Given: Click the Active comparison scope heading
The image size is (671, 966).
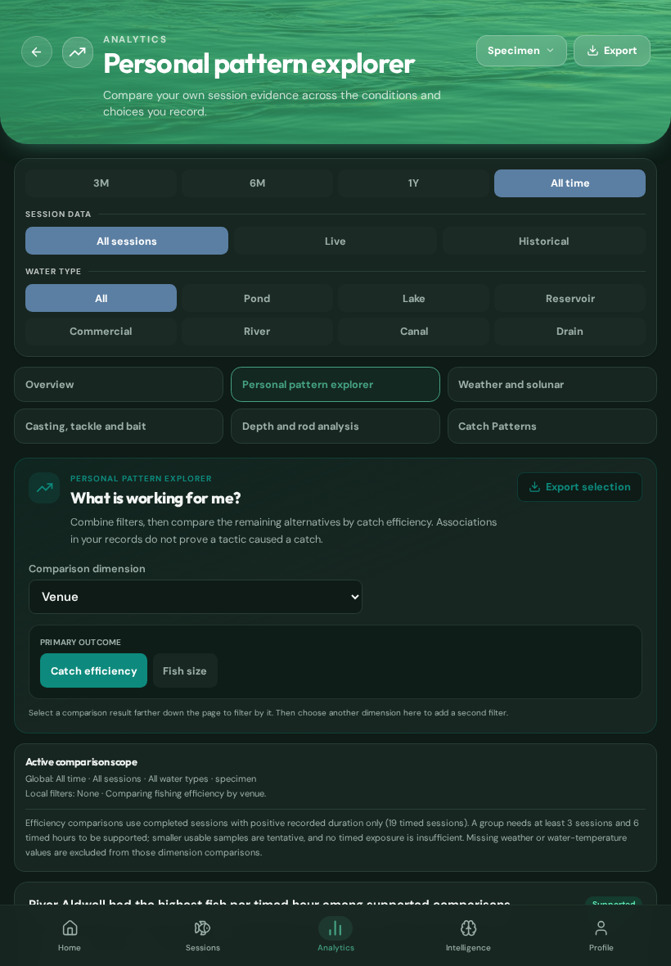Looking at the screenshot, I should pos(81,762).
